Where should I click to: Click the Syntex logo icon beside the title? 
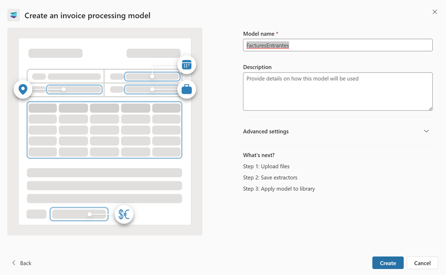click(13, 15)
